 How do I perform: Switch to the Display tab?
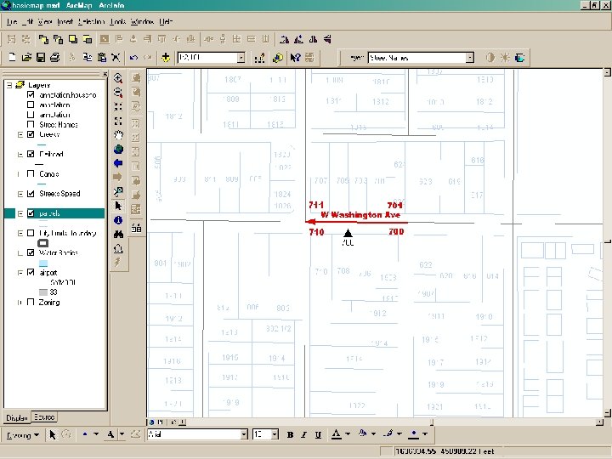click(x=17, y=417)
